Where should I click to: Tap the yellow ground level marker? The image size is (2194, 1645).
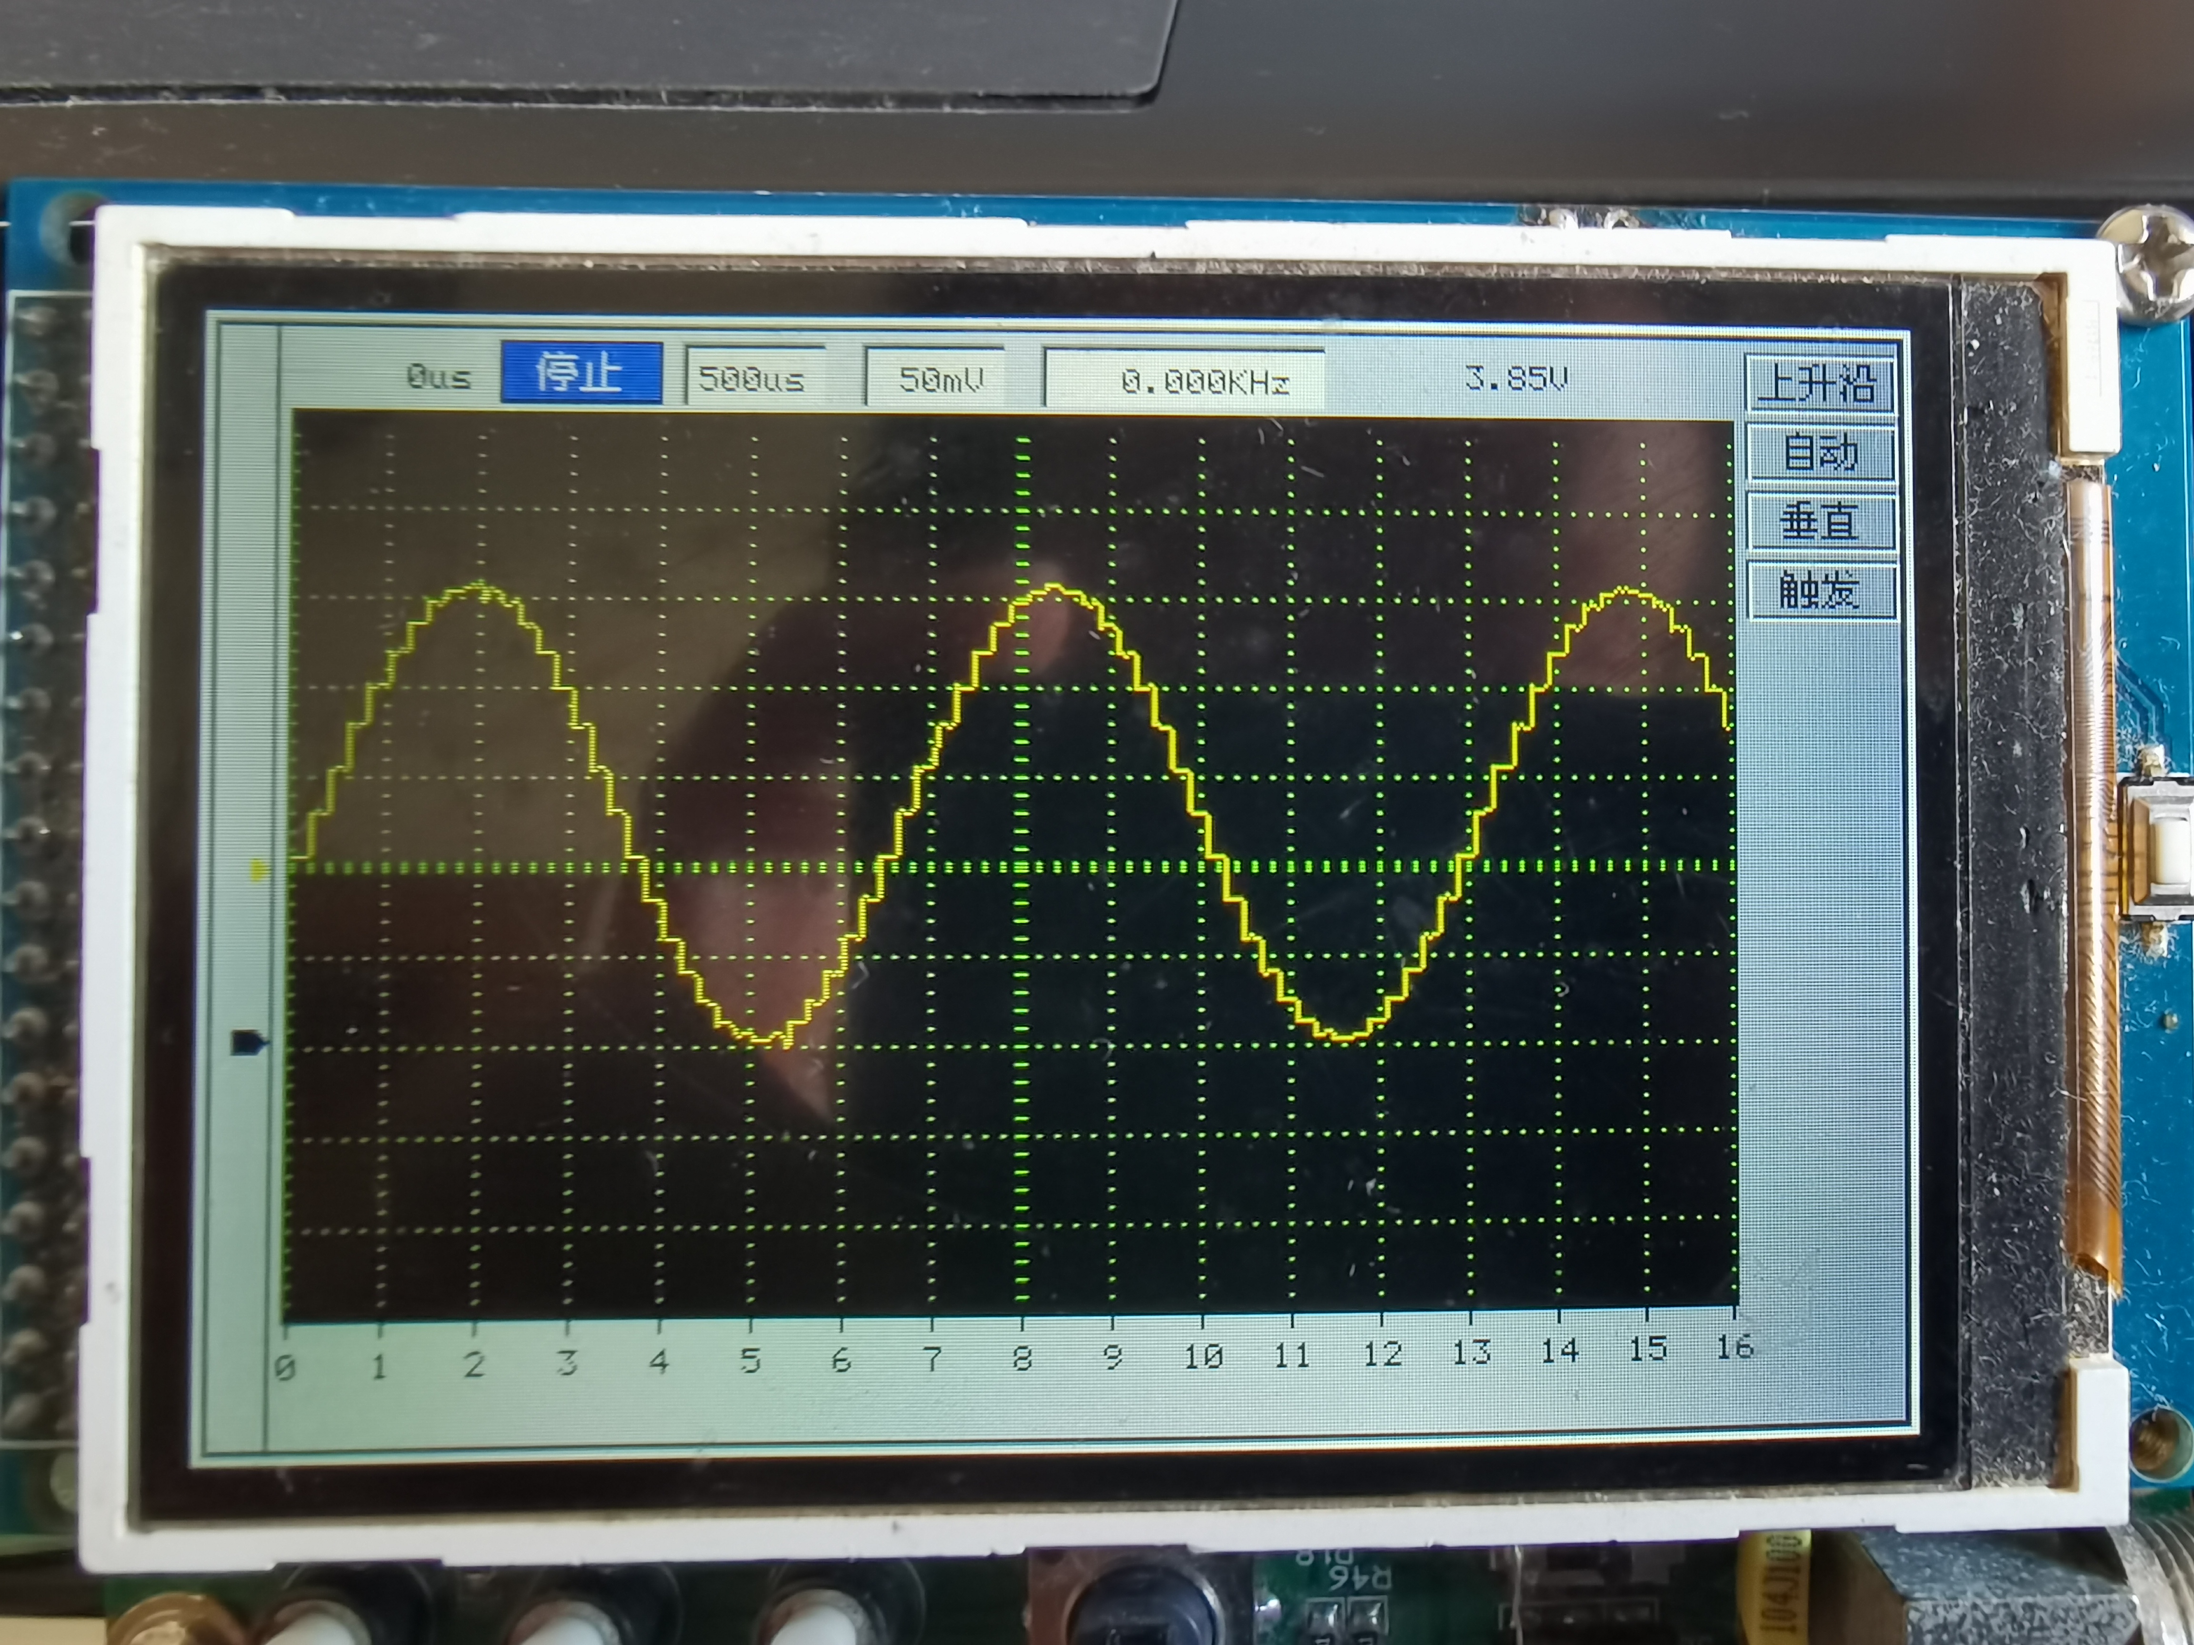[x=259, y=871]
